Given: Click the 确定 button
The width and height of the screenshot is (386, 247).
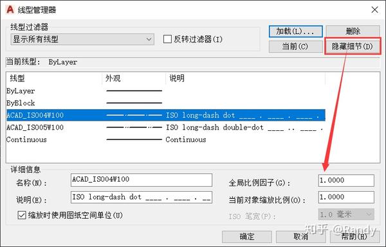Looking at the screenshot, I should [247, 237].
